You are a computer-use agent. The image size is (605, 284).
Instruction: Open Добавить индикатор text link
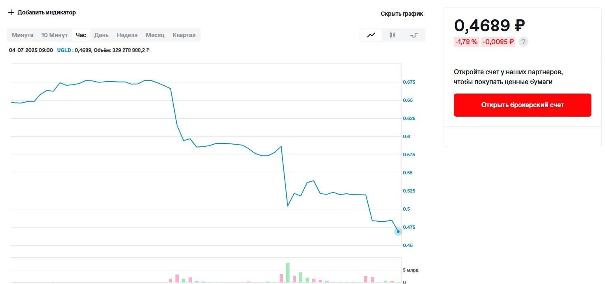tap(47, 12)
